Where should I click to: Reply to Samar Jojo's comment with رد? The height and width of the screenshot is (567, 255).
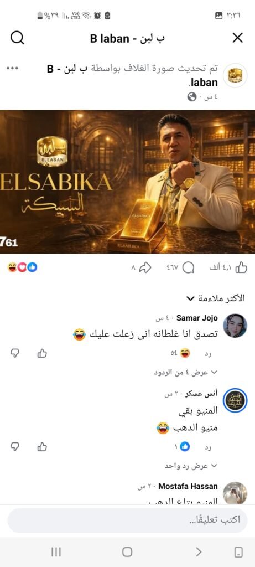(208, 354)
